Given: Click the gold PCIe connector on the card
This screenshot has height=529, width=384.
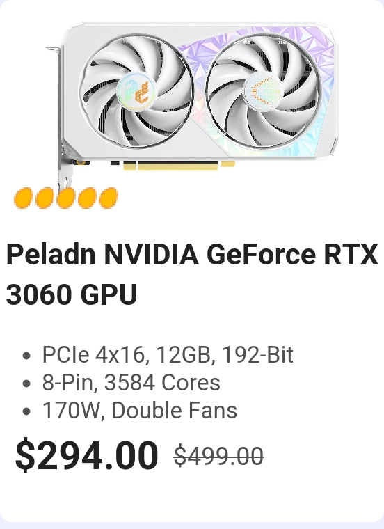Looking at the screenshot, I should (177, 166).
